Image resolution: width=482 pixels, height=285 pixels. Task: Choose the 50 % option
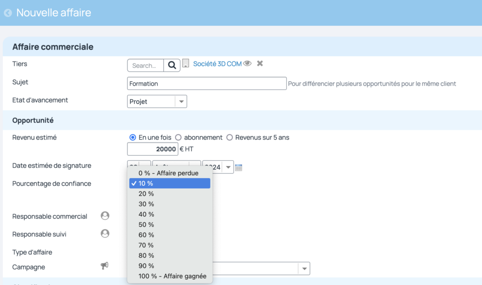point(169,224)
